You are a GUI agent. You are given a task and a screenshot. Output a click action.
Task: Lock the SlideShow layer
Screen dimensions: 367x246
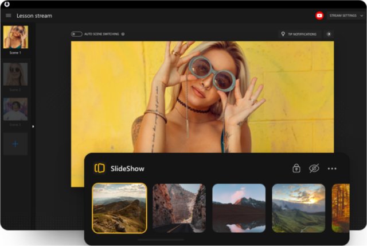click(296, 168)
